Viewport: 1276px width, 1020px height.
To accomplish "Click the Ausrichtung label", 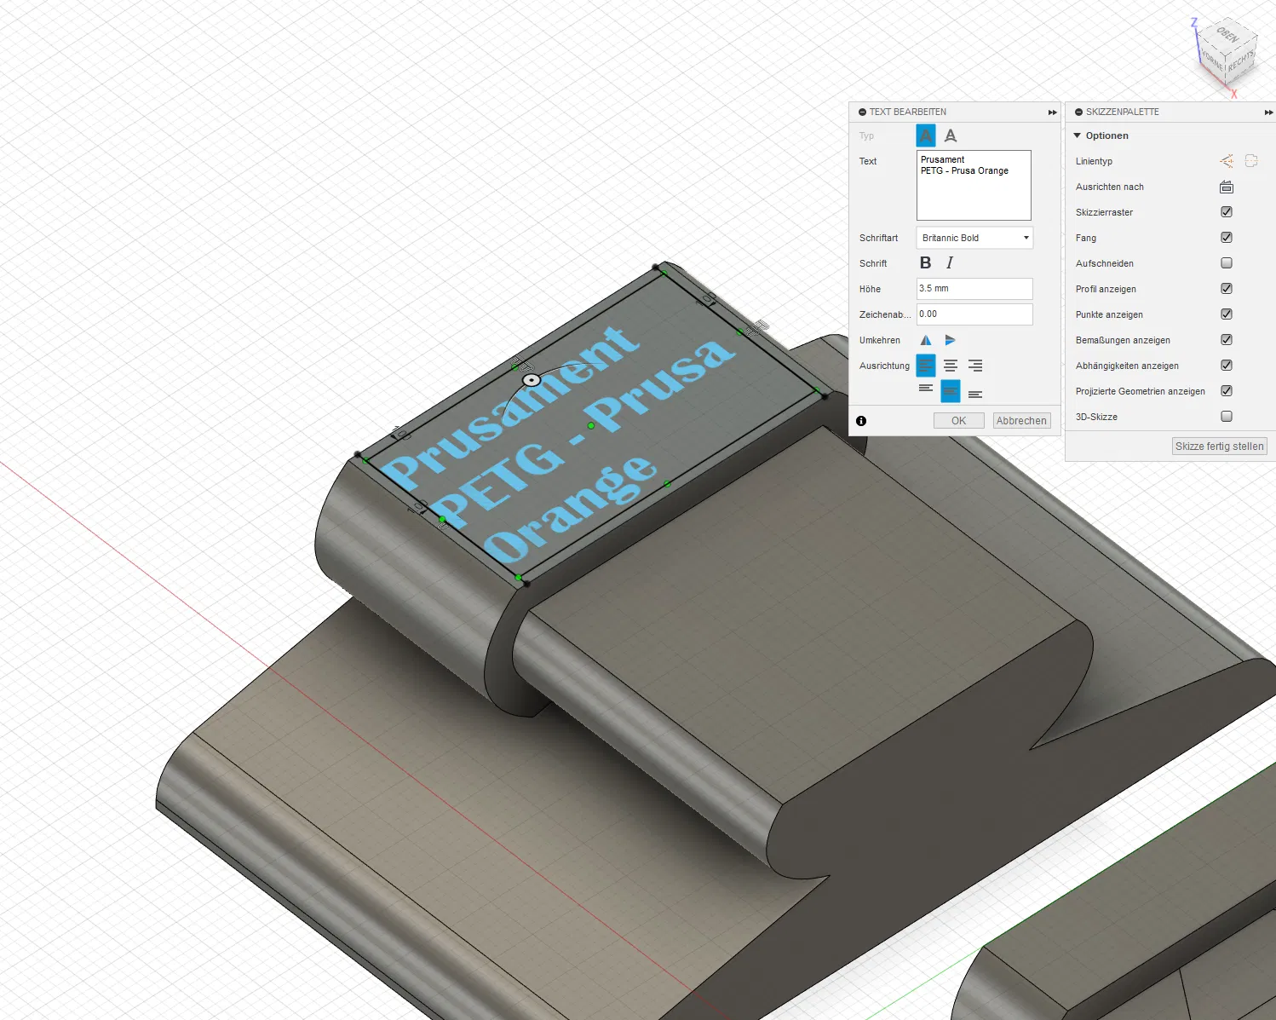I will [x=884, y=366].
